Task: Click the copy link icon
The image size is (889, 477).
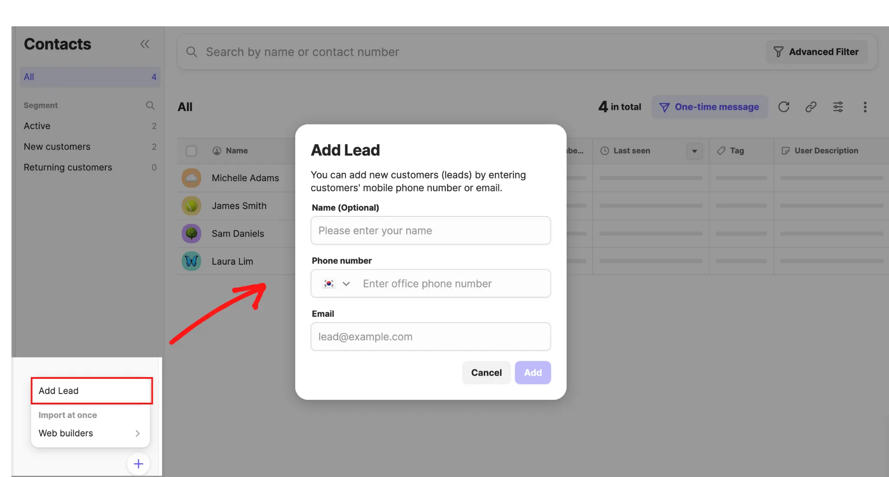Action: [811, 107]
